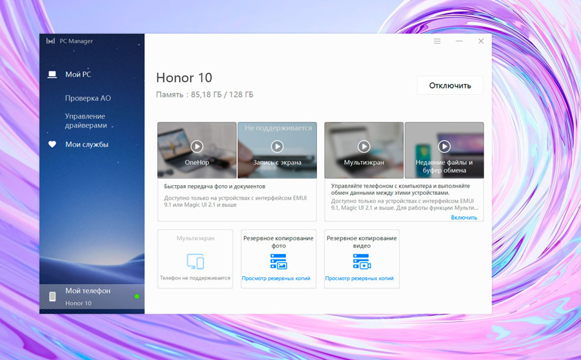This screenshot has width=581, height=360.
Task: Click the Память 85,18 ГБ / 128 ГБ text
Action: (x=205, y=95)
